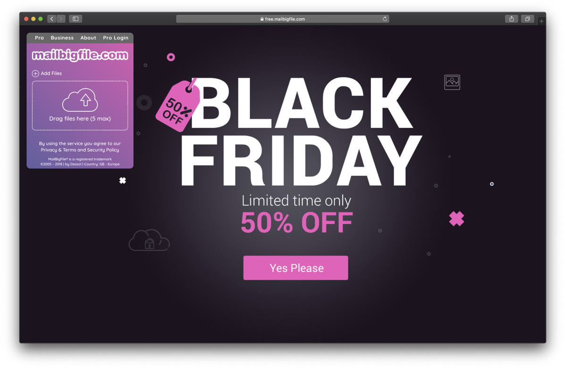
Task: Toggle the Safari sidebar button
Action: pos(76,19)
